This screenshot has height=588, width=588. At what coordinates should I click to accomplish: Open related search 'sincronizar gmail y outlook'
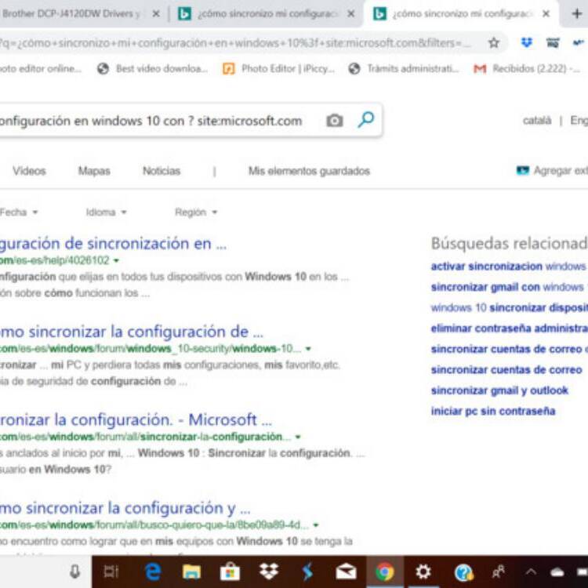coord(499,390)
